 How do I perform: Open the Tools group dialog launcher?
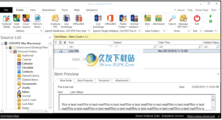point(189,31)
